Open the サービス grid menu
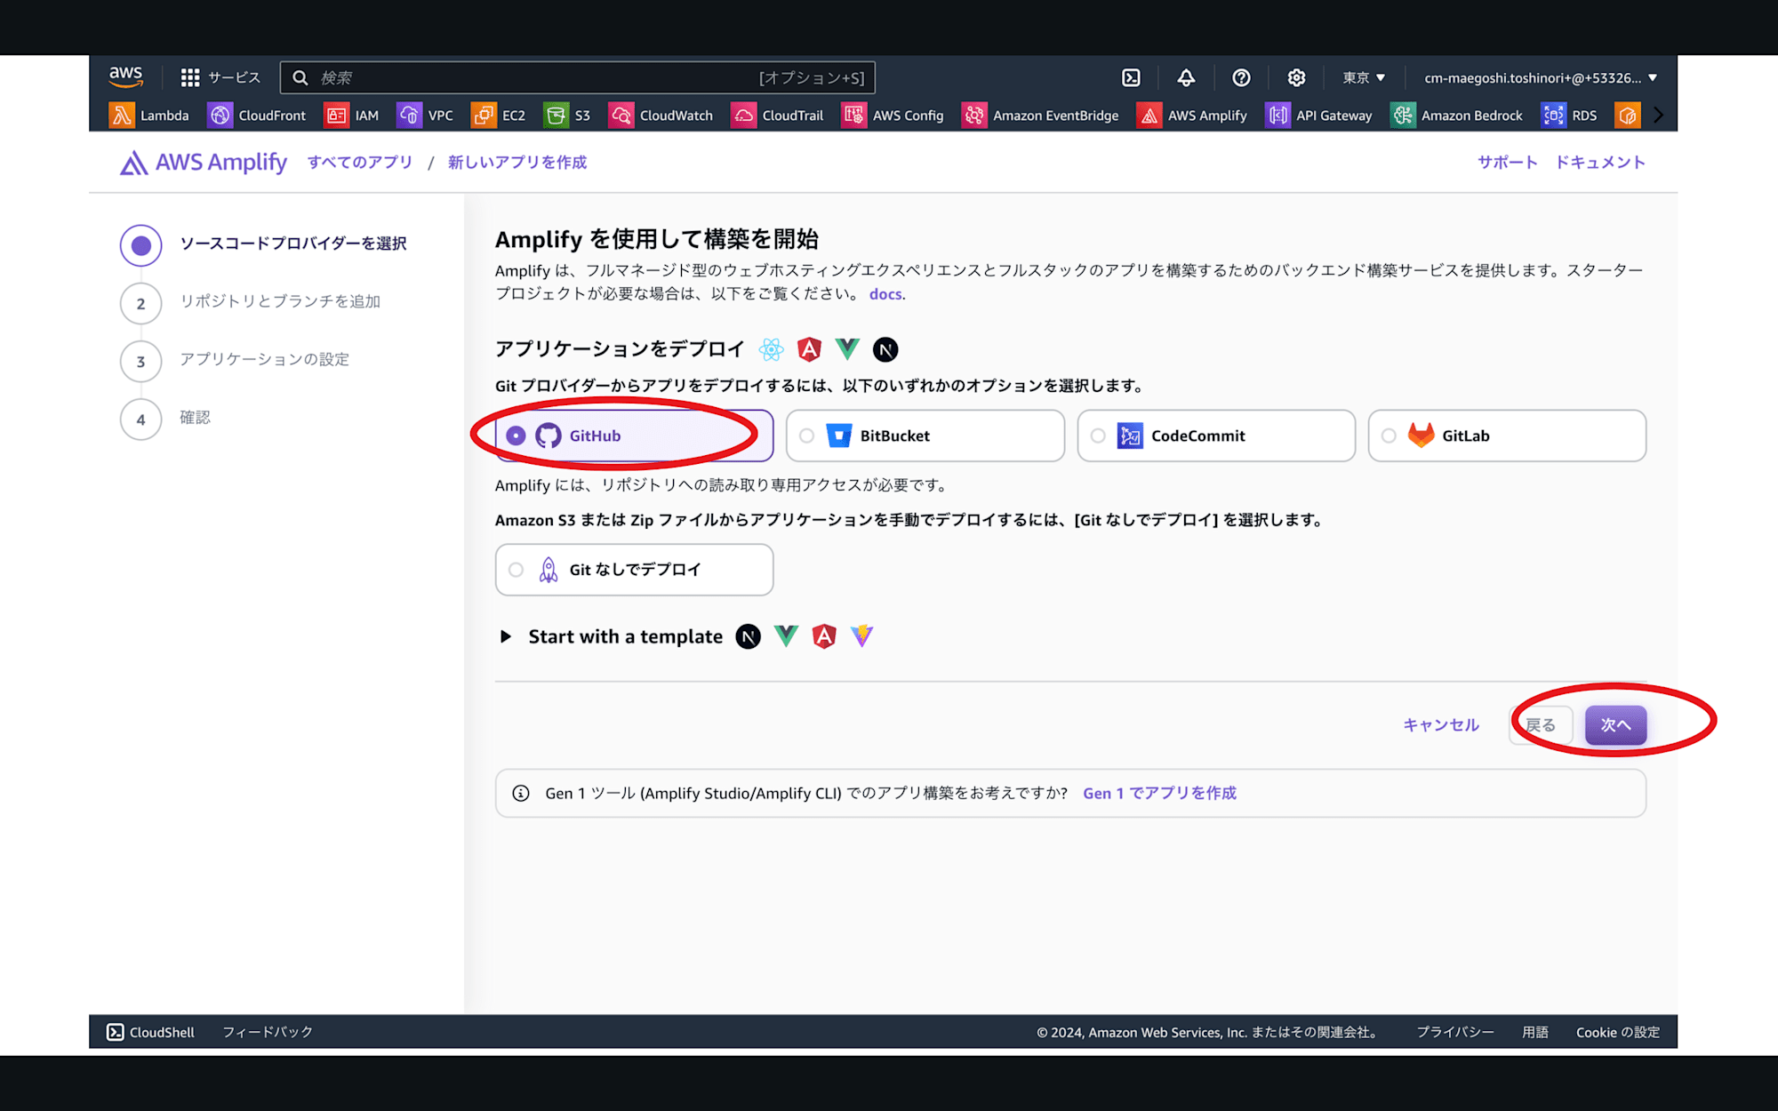1778x1111 pixels. (x=220, y=77)
